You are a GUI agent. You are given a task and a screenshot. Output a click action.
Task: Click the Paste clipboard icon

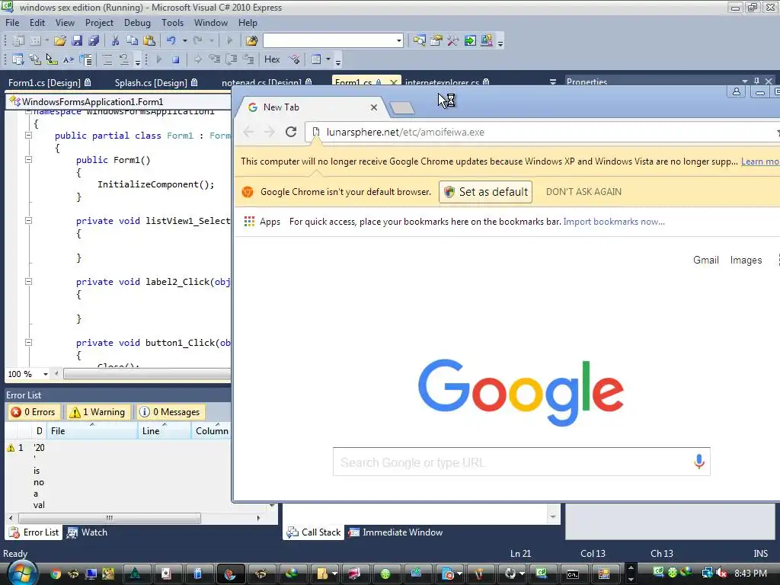tap(149, 41)
